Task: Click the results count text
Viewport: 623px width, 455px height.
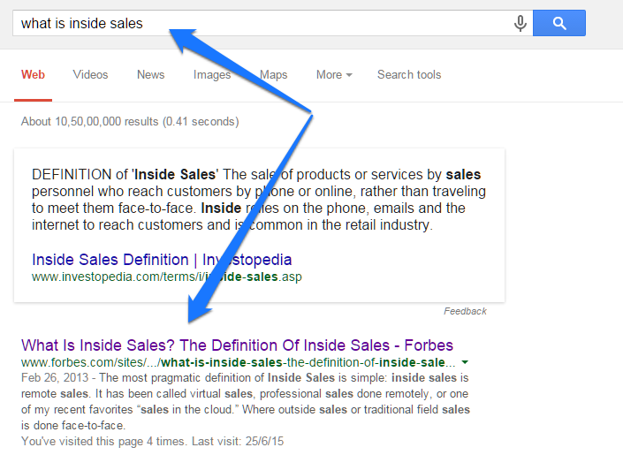Action: tap(130, 122)
